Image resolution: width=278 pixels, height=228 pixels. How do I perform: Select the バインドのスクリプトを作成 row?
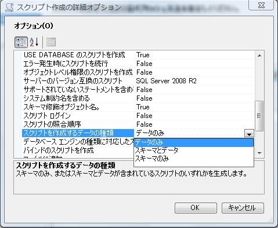[78, 150]
